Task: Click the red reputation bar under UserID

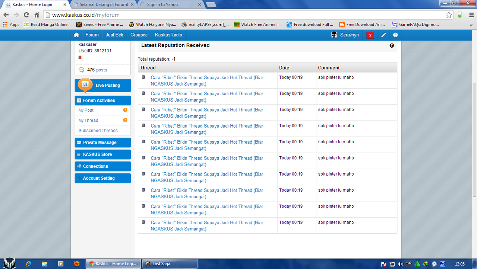Action: coord(80,58)
